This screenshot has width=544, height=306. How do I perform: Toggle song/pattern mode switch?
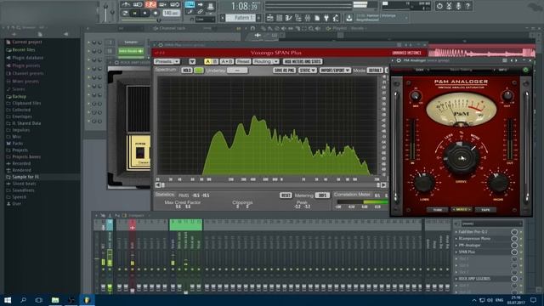click(x=125, y=14)
